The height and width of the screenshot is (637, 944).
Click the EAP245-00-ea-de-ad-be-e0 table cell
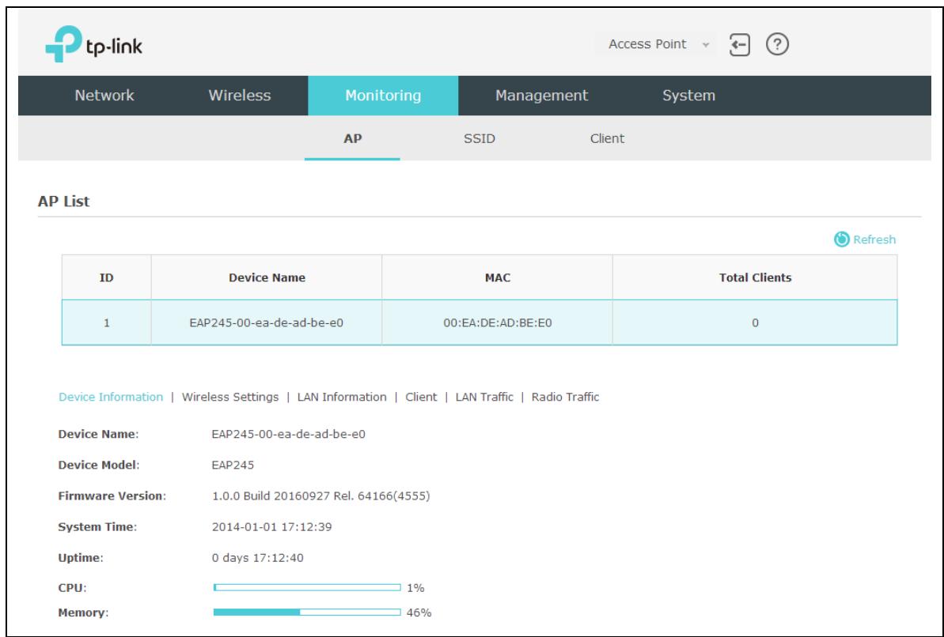tap(267, 323)
